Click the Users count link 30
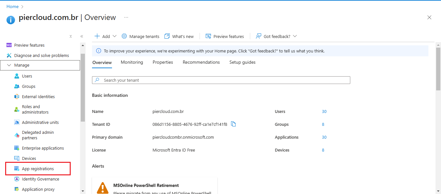Image resolution: width=441 pixels, height=194 pixels. click(324, 112)
